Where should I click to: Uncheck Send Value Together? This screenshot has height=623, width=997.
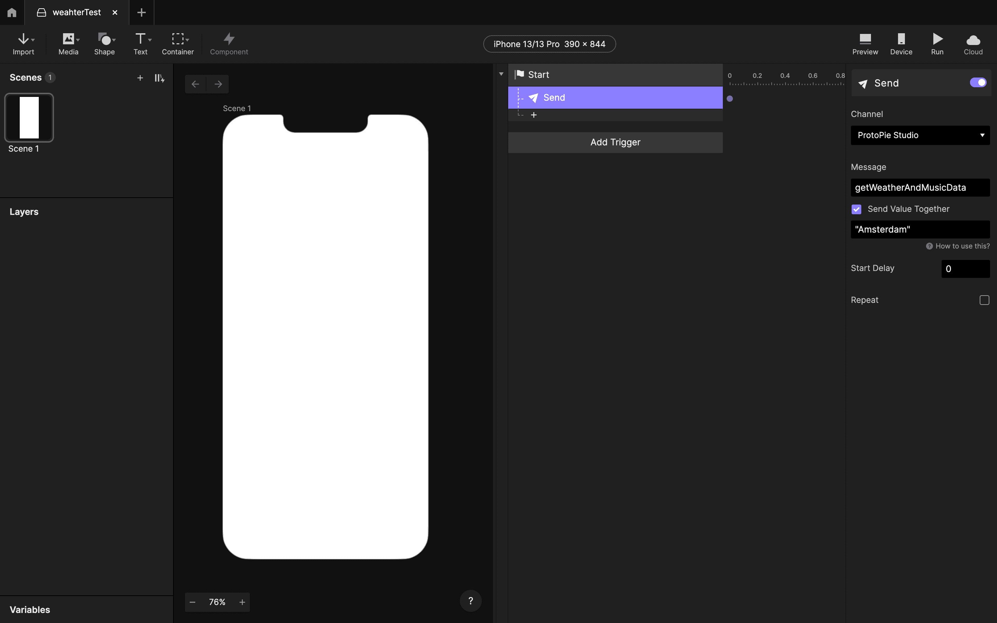(x=856, y=209)
